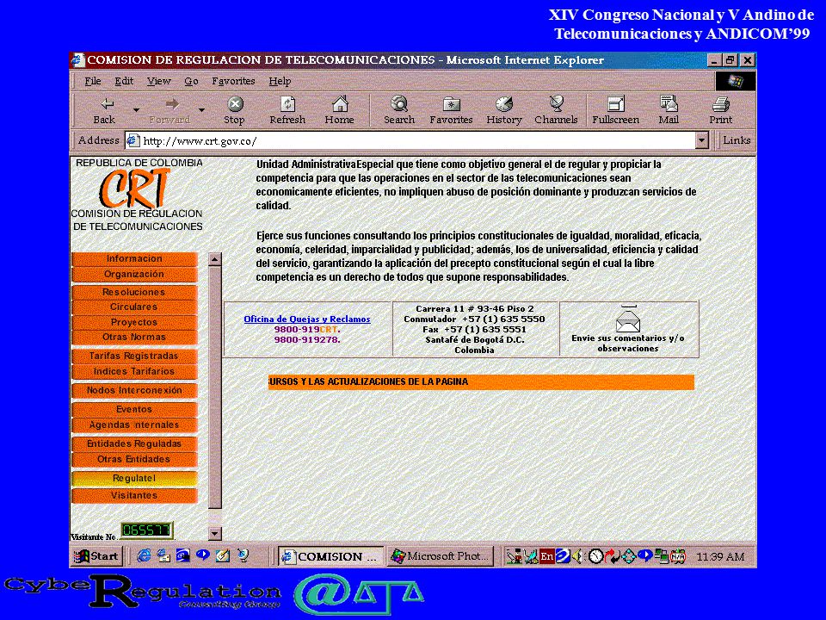Expand the Back history dropdown arrow
Image resolution: width=826 pixels, height=620 pixels.
click(137, 110)
